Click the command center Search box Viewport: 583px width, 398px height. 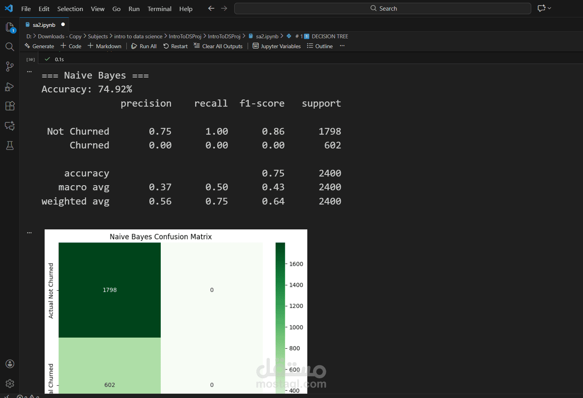click(x=382, y=8)
